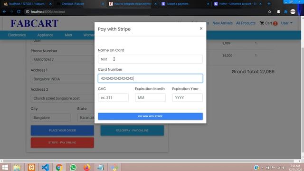
Task: Click the CVC input field
Action: (113, 97)
